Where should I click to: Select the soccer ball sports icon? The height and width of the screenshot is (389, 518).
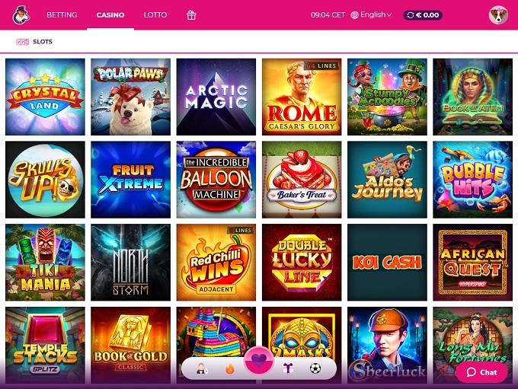[315, 368]
